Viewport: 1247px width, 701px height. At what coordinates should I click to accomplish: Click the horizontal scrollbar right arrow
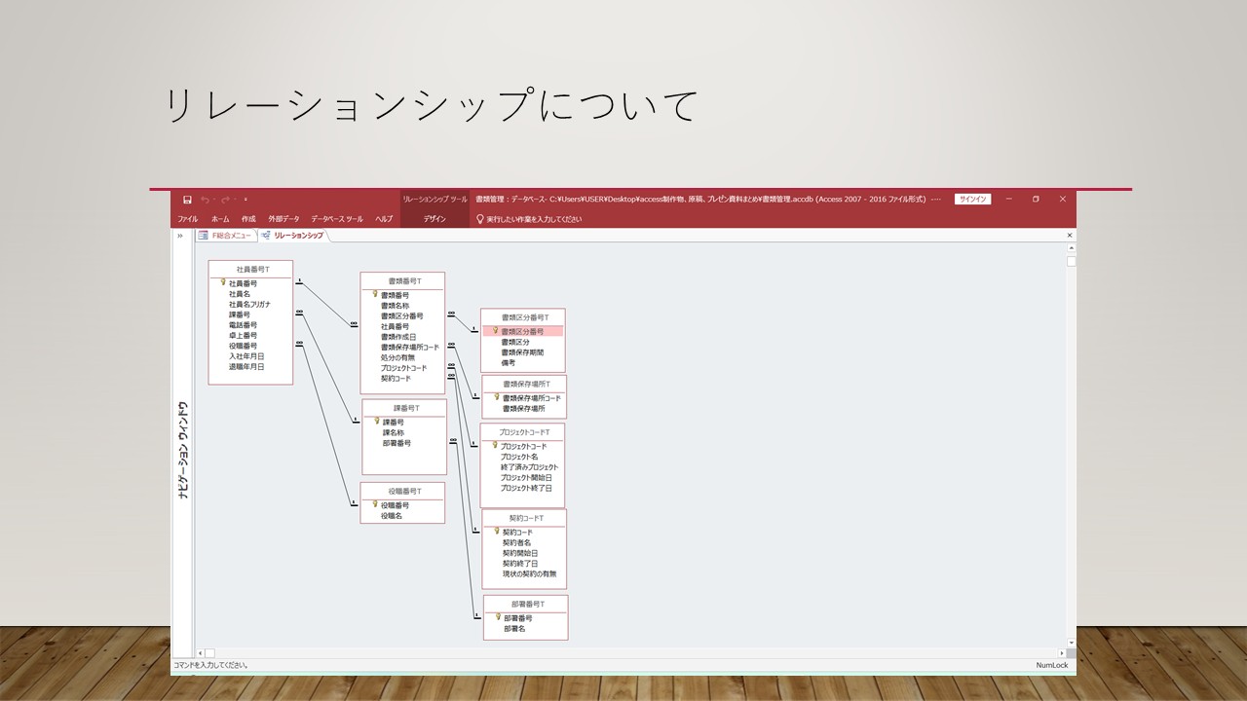point(1064,652)
